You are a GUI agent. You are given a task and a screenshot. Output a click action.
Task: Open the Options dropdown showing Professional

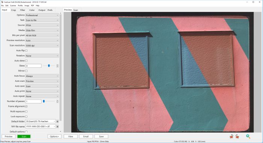[x=42, y=15]
